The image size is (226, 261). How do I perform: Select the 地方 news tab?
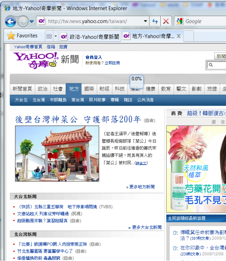pos(74,89)
